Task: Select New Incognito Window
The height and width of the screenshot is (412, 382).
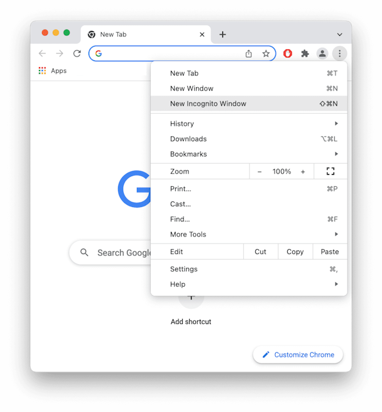Action: (x=249, y=104)
